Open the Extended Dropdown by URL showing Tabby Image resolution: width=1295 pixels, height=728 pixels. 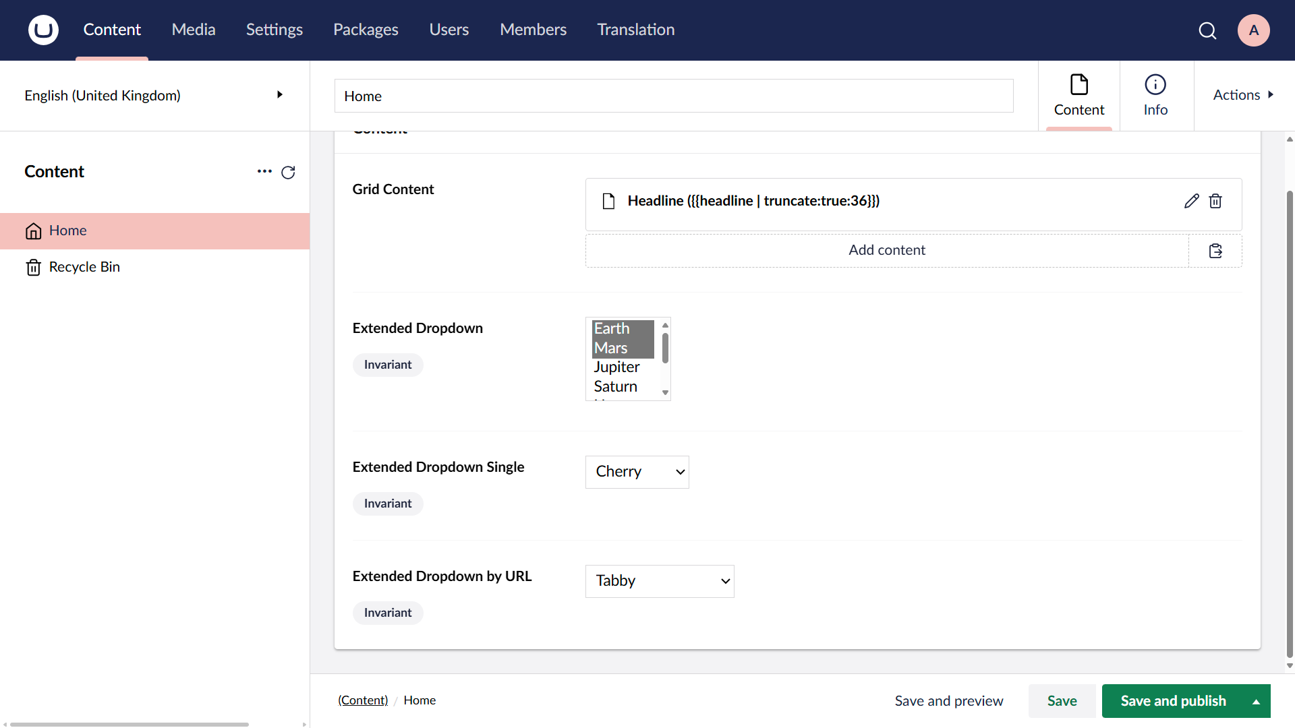660,581
